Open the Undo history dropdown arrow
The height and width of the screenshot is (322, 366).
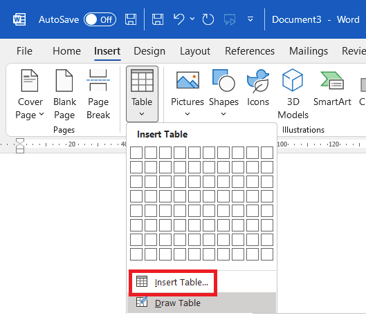click(x=192, y=19)
